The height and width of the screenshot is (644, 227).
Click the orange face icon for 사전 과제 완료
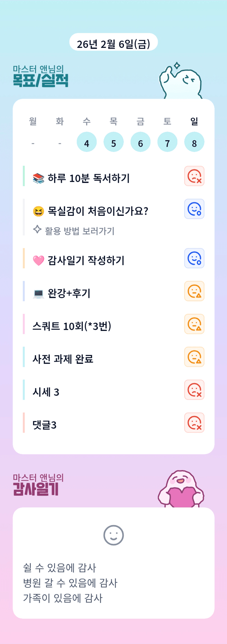coord(194,357)
